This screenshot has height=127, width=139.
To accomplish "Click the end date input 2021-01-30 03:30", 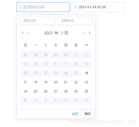I will [98, 7].
